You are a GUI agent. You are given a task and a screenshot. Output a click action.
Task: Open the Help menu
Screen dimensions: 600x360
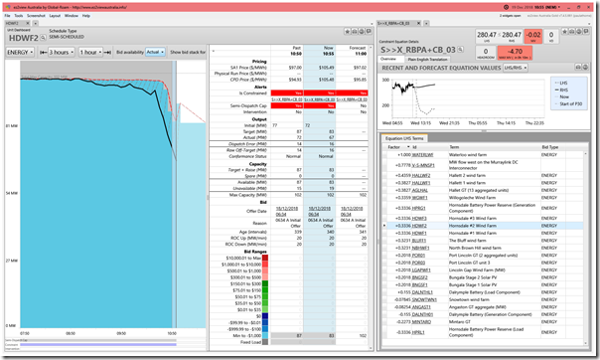pyautogui.click(x=86, y=16)
